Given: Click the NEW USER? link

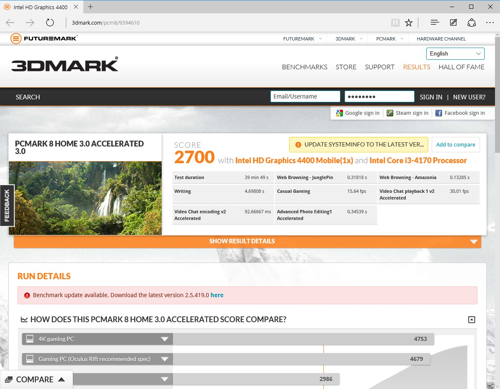Looking at the screenshot, I should coord(469,97).
